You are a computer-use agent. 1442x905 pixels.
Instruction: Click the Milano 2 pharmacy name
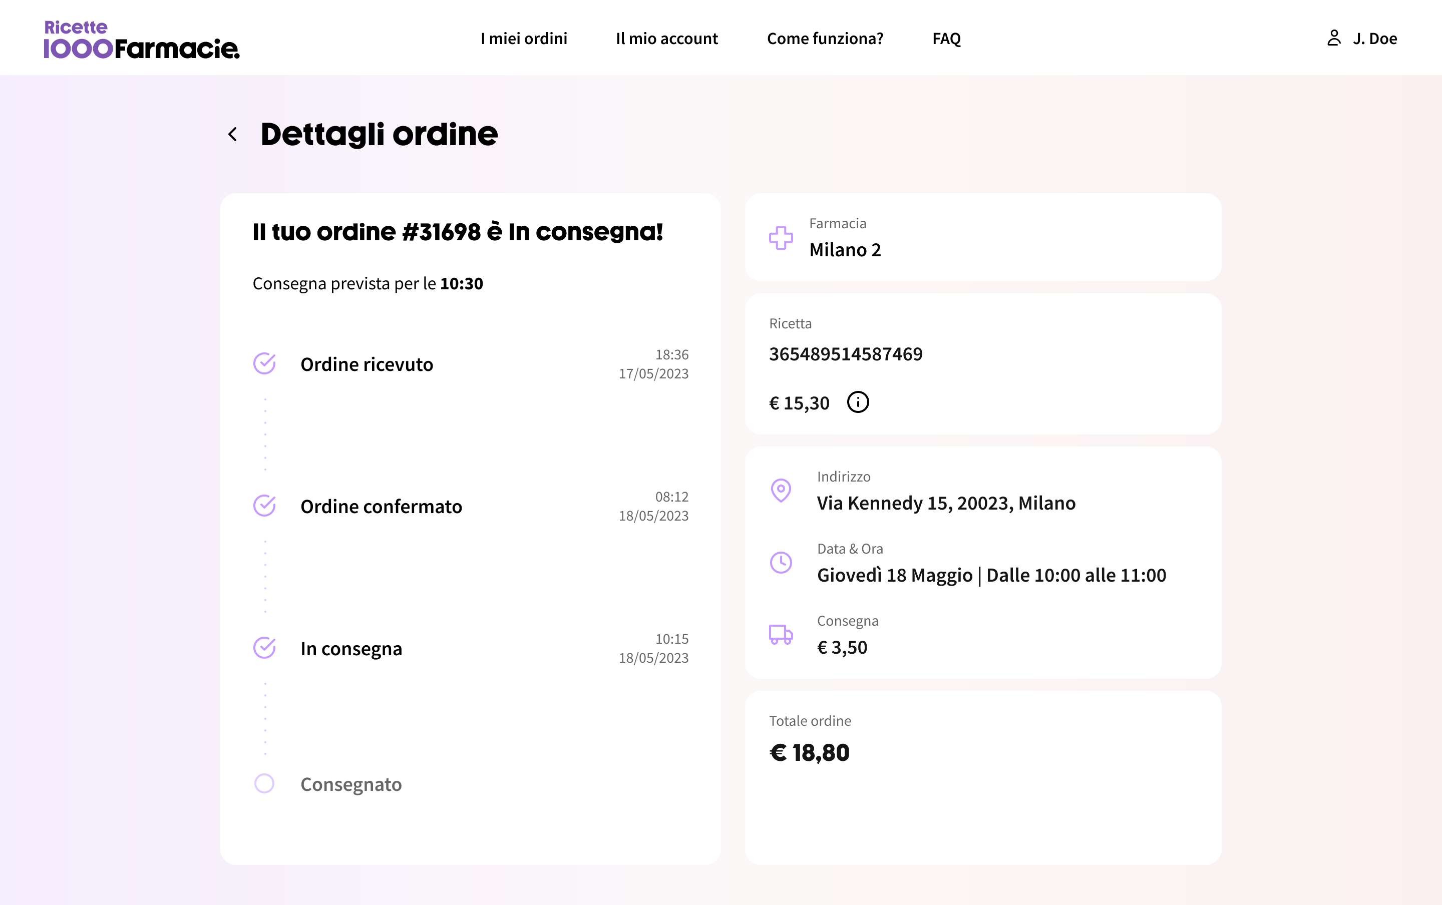coord(845,250)
